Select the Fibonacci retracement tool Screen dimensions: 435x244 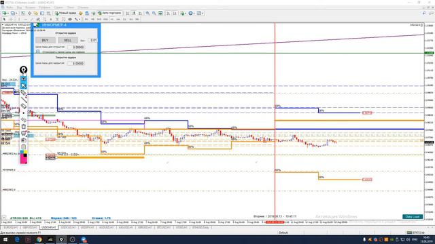coord(44,20)
